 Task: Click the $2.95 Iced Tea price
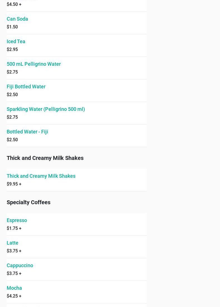pyautogui.click(x=12, y=49)
